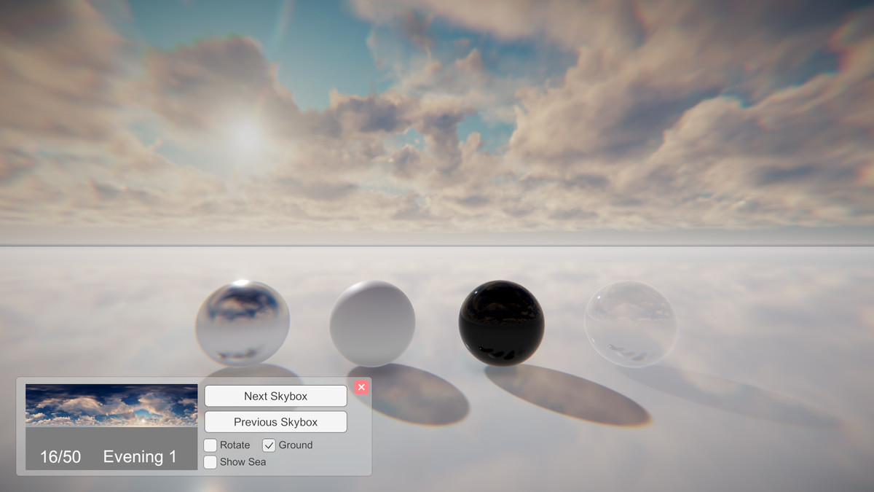Image resolution: width=874 pixels, height=492 pixels.
Task: Select the Evening 1 name label
Action: (141, 457)
